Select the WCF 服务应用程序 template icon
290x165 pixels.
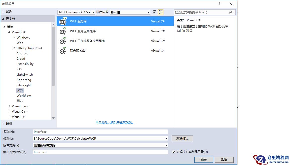pyautogui.click(x=63, y=31)
